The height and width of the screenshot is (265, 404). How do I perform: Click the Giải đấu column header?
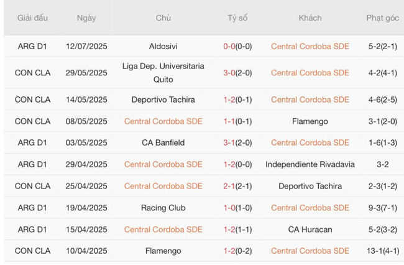tap(32, 18)
